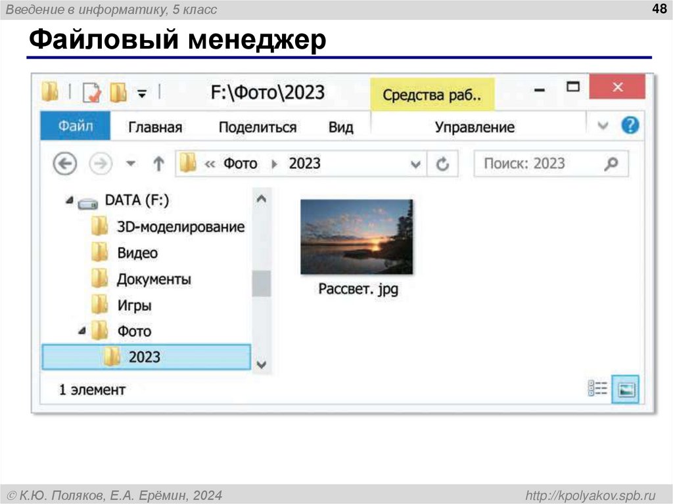The height and width of the screenshot is (504, 673).
Task: Open Help via the question mark icon
Action: click(629, 126)
